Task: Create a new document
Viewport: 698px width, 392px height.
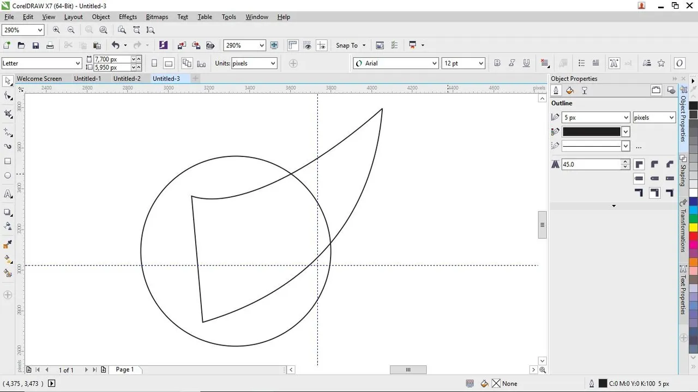Action: point(7,45)
